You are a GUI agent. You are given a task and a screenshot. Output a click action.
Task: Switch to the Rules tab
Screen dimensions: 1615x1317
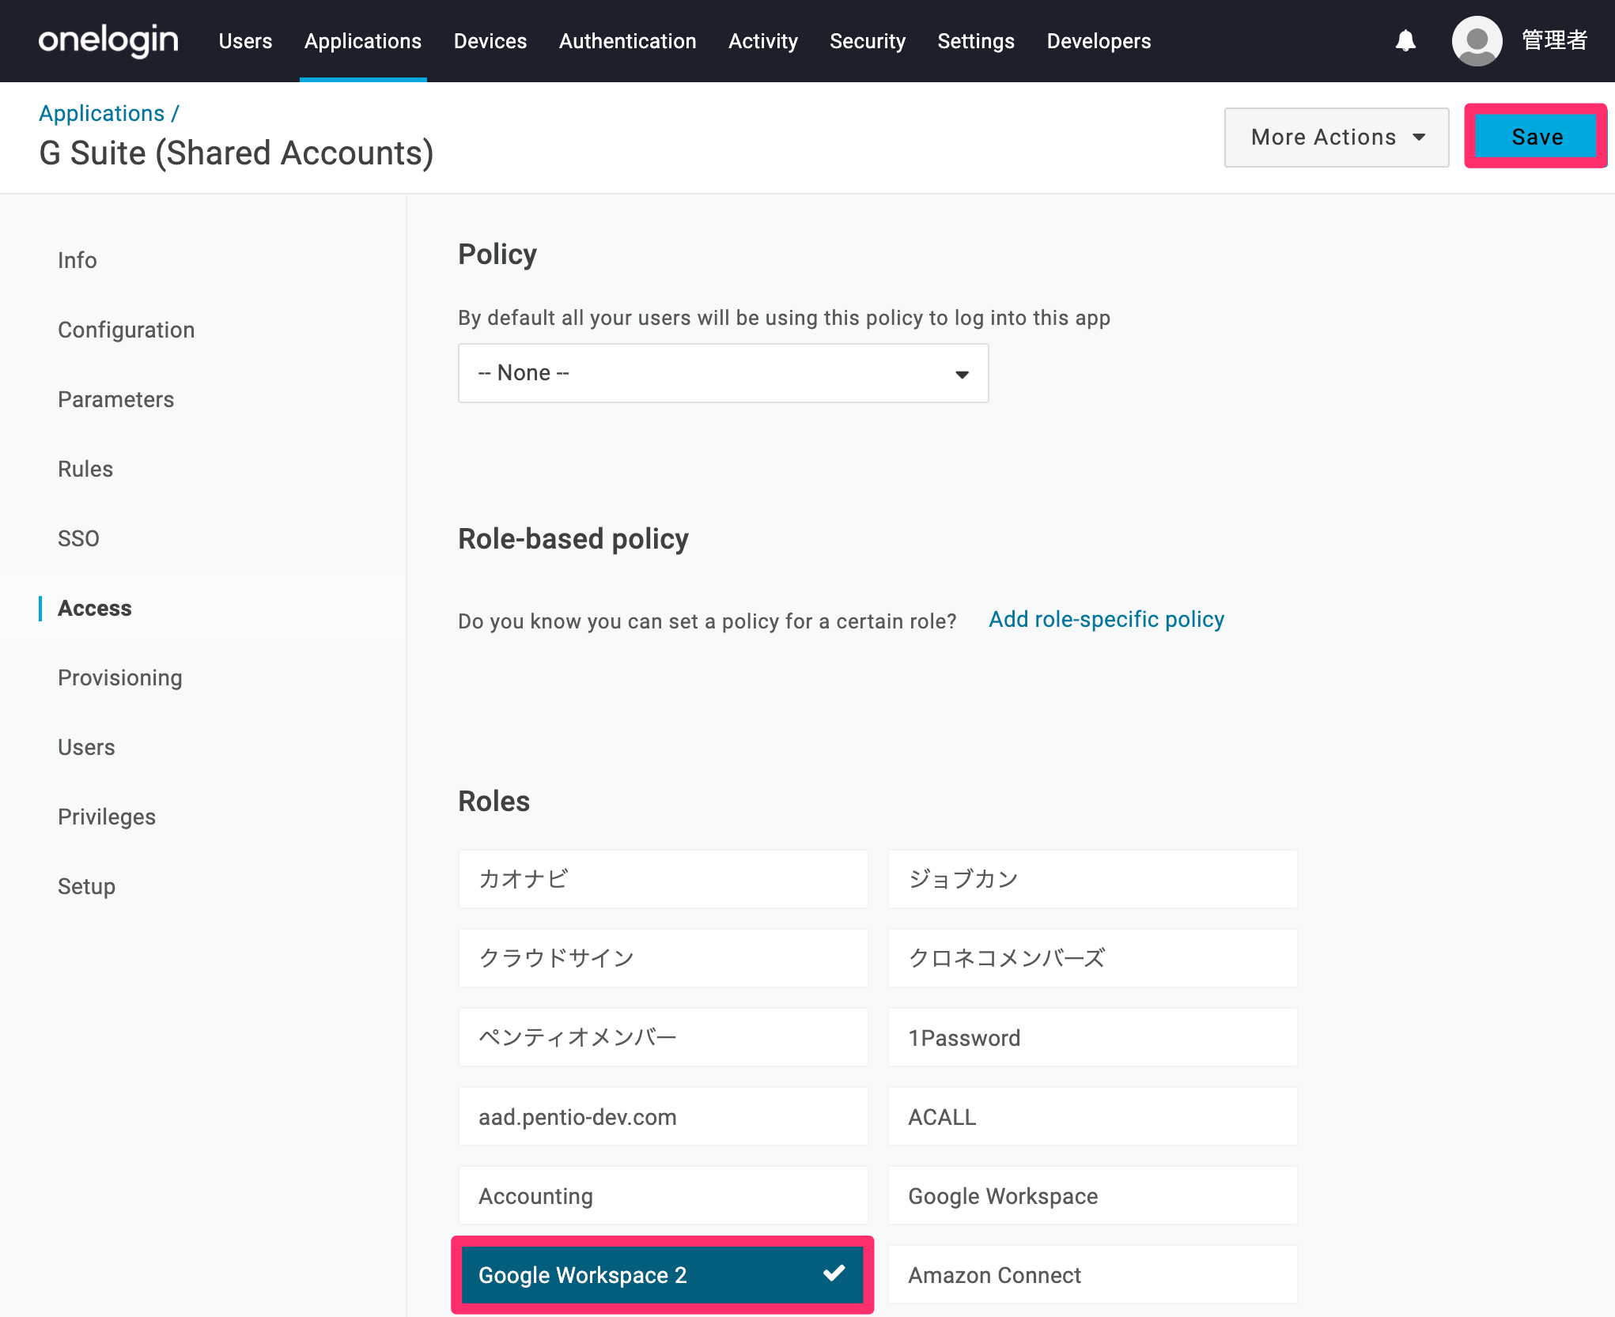click(x=85, y=469)
